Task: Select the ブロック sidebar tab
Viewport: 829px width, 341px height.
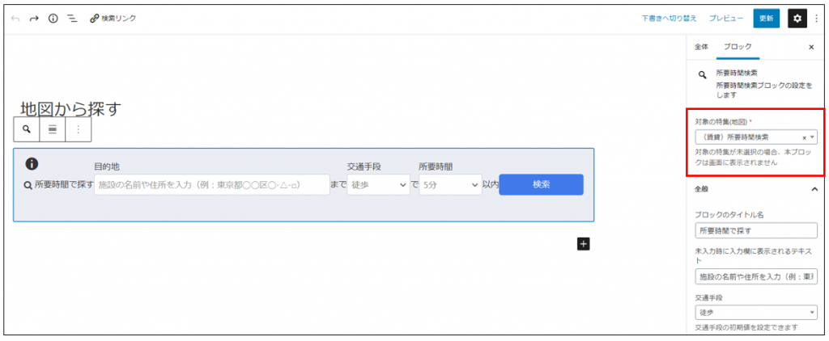Action: (738, 47)
